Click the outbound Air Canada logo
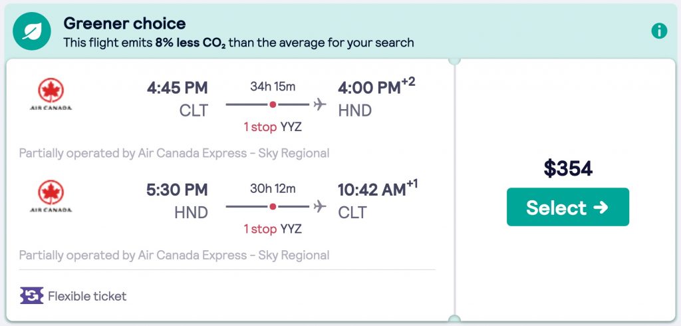This screenshot has width=681, height=326. pyautogui.click(x=51, y=94)
